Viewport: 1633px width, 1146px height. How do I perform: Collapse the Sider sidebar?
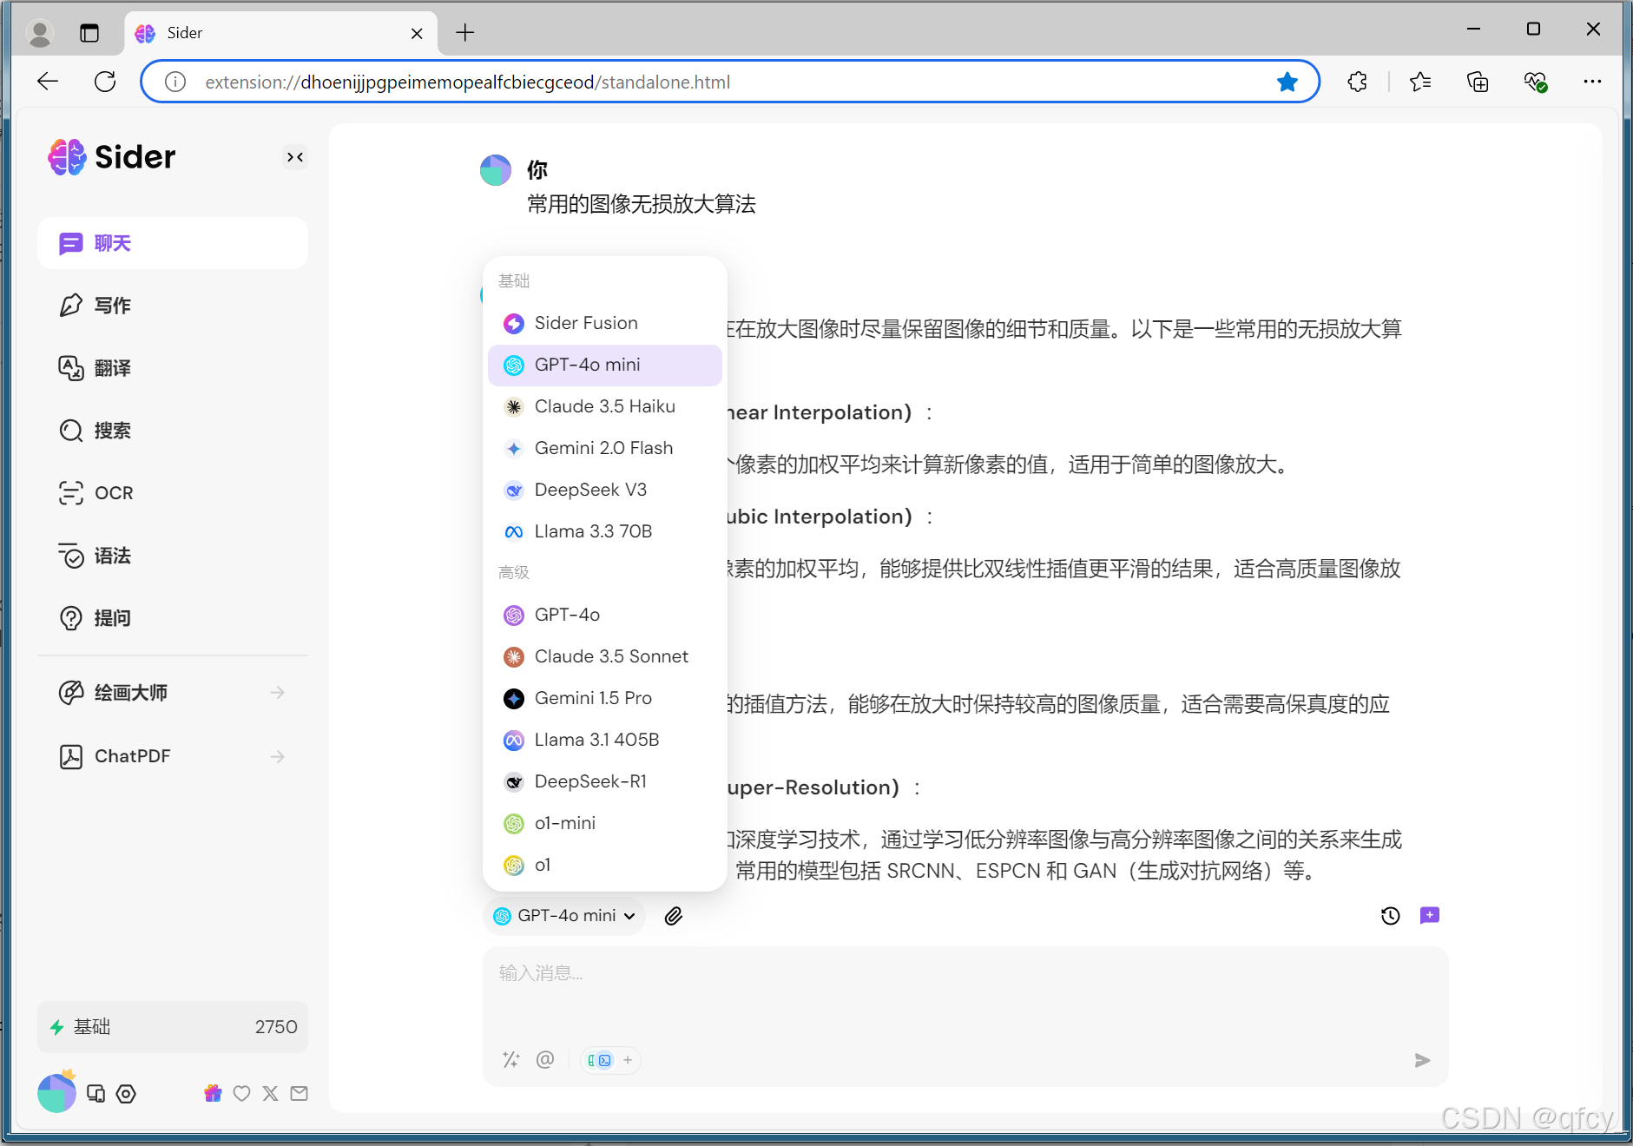tap(295, 157)
